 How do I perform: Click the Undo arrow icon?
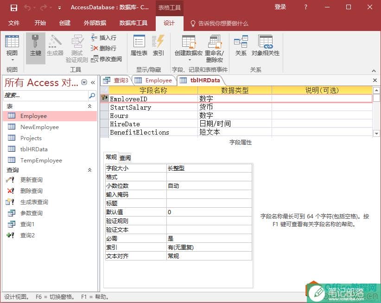(27, 8)
